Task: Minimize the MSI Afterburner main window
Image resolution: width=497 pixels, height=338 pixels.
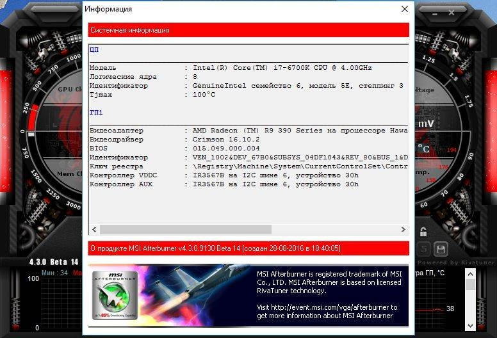Action: coord(435,13)
